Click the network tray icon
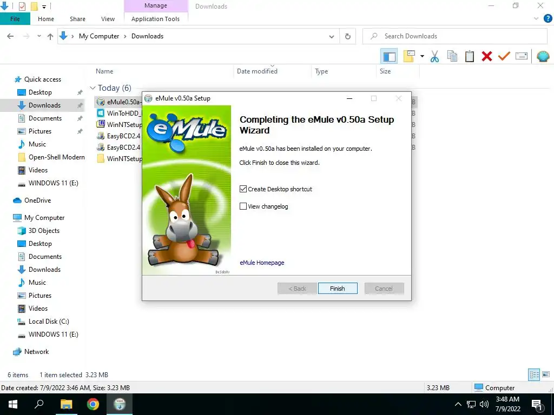Screen dimensions: 554x415 point(471,404)
